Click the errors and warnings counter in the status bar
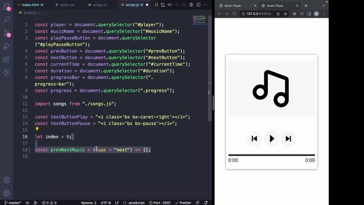364x205 pixels. point(49,203)
